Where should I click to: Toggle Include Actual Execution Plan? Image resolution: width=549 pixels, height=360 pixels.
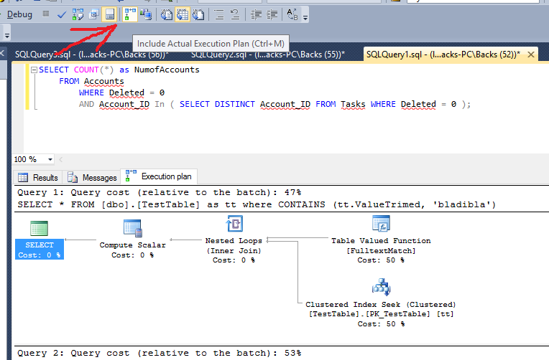pos(130,14)
